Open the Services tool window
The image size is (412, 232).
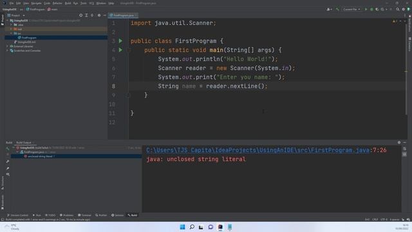pos(117,215)
